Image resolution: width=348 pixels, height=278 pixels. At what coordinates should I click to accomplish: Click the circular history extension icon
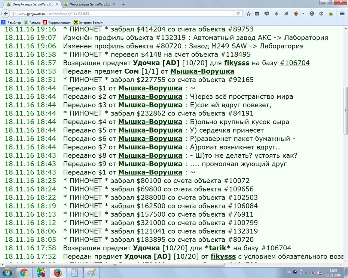point(312,14)
